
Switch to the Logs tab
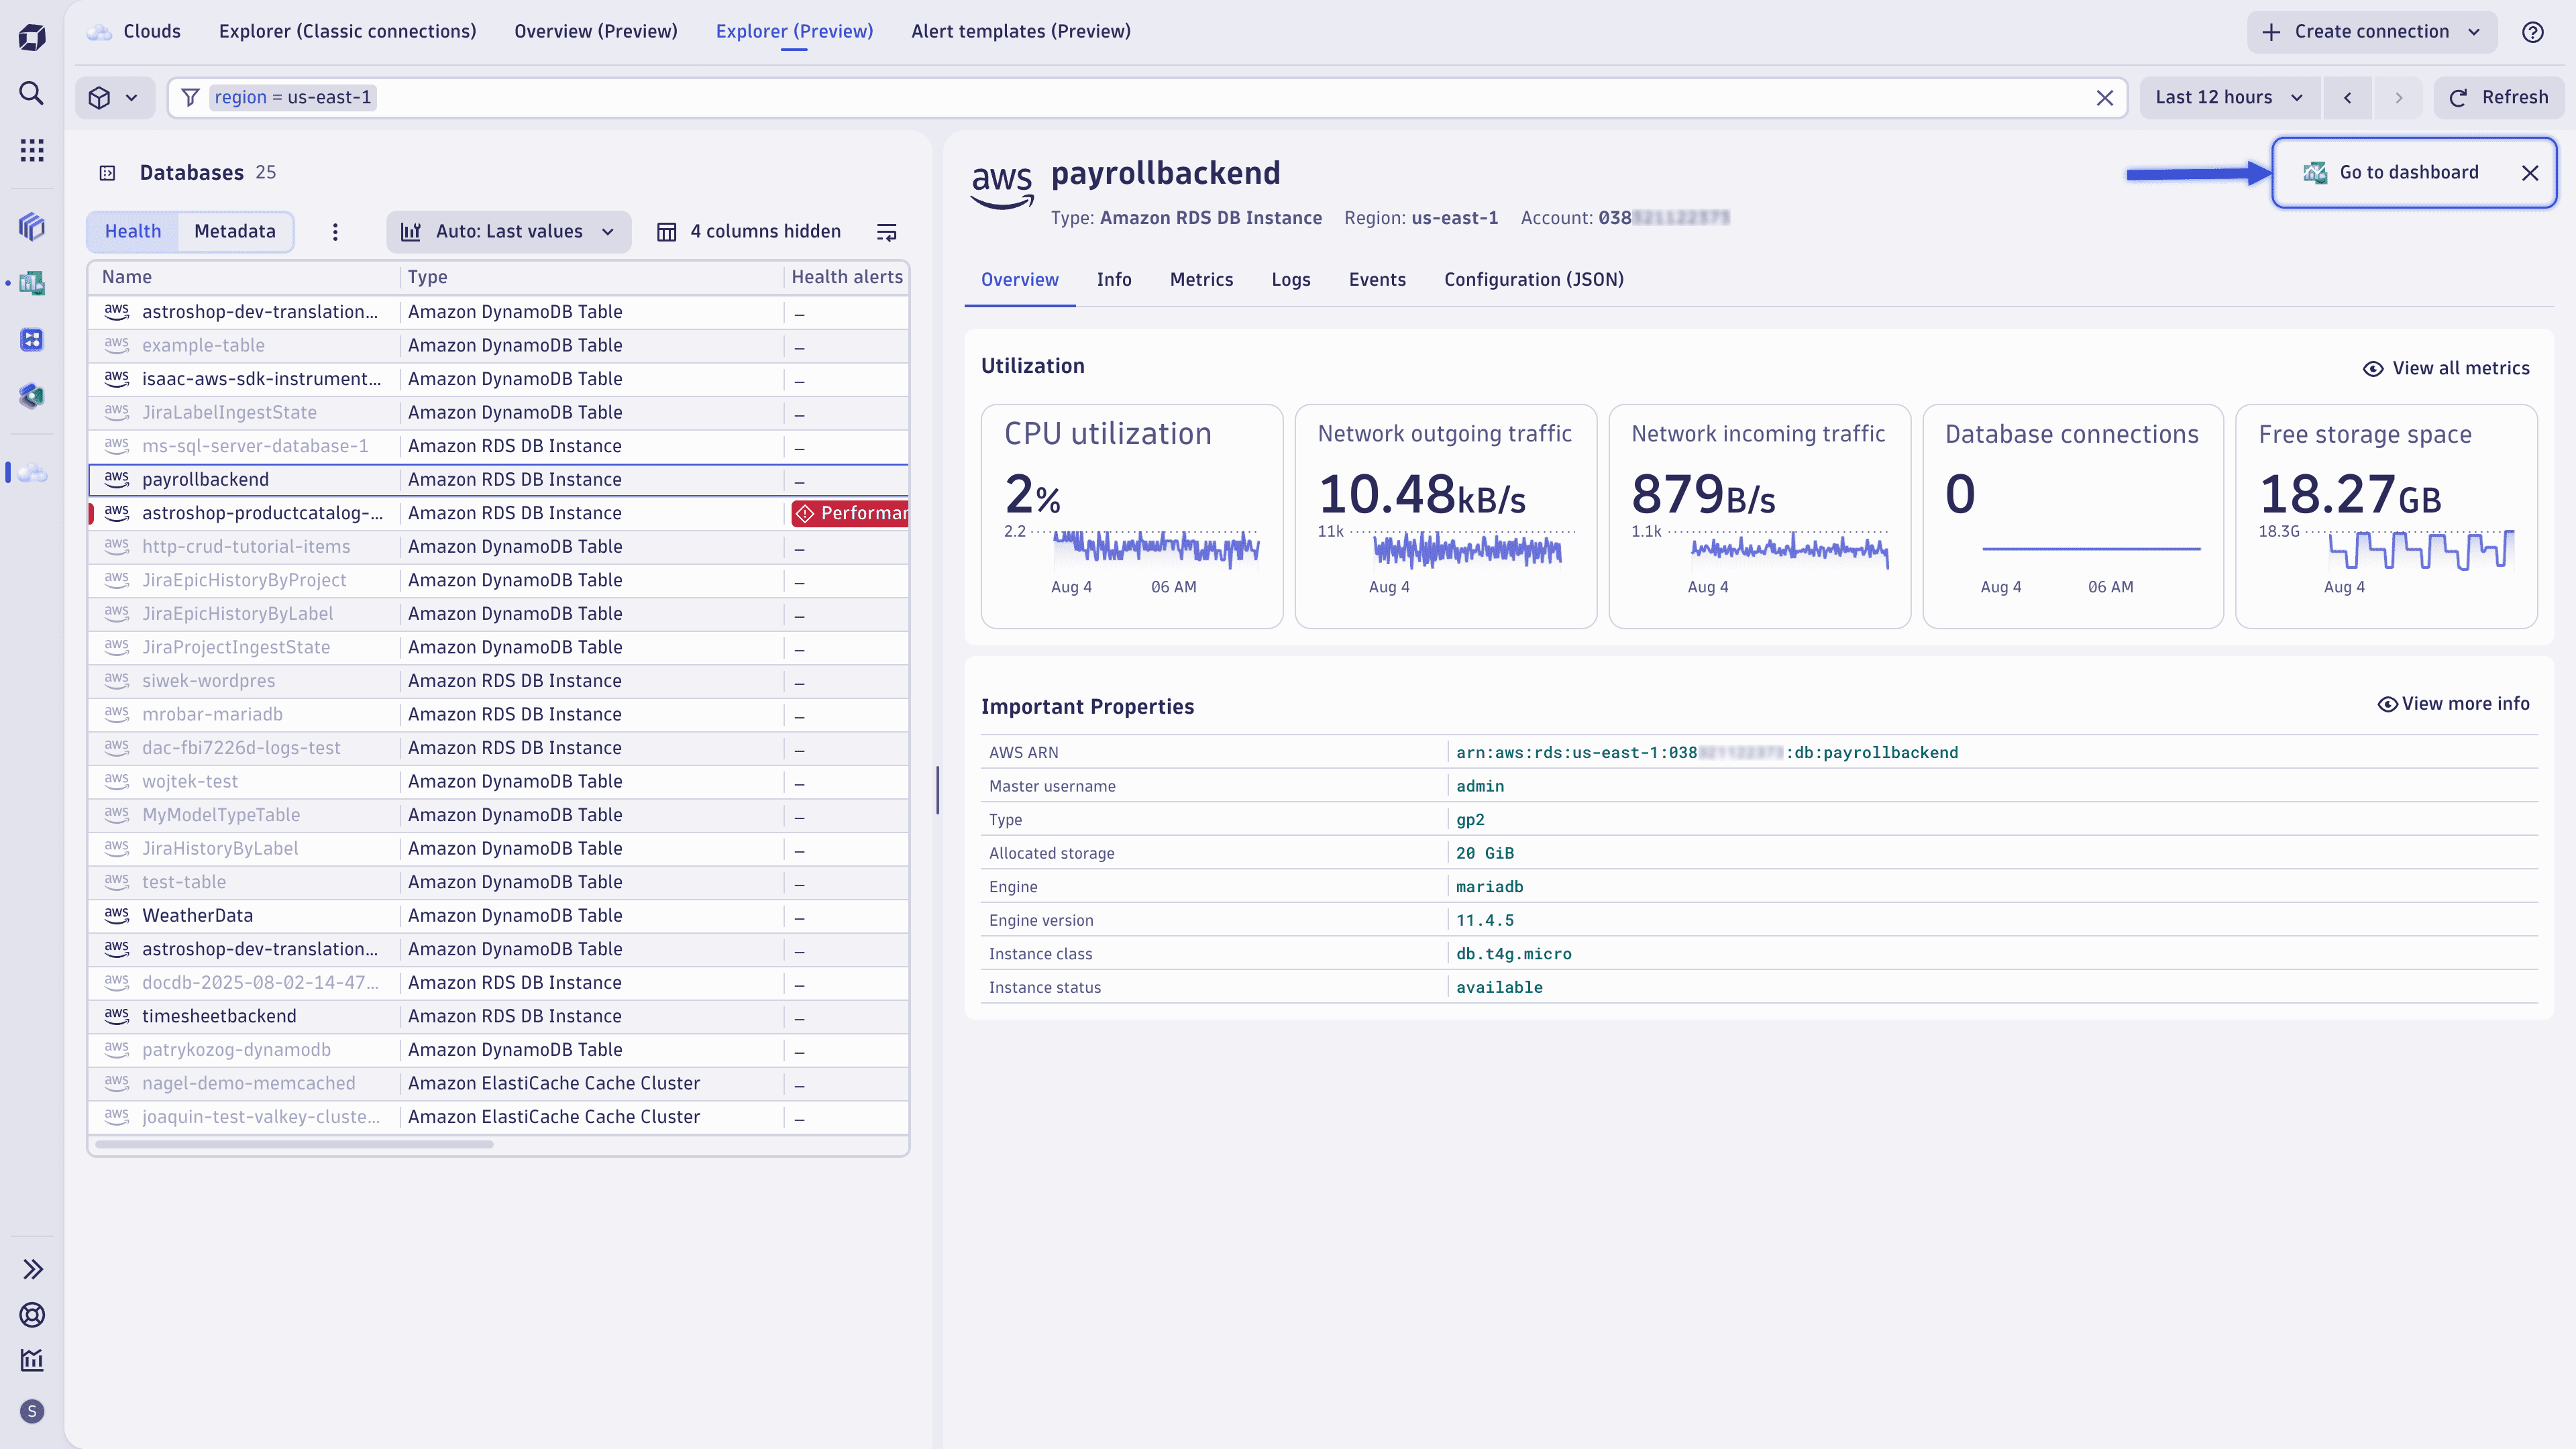(1291, 280)
